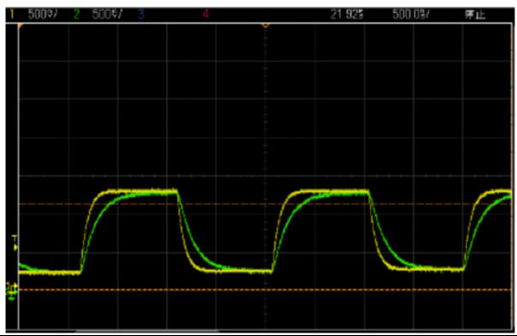Click channel 2 vertical scale 500 readout

pos(107,15)
